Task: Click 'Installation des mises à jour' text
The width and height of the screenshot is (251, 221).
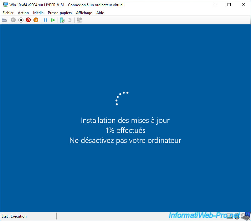Action: (x=125, y=120)
